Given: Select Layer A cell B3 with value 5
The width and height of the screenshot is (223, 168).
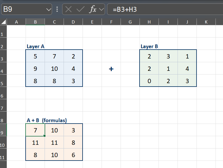Looking at the screenshot, I should point(35,56).
